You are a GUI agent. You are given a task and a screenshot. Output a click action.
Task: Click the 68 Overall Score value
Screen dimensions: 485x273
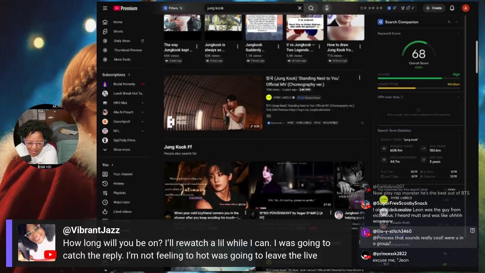[419, 54]
